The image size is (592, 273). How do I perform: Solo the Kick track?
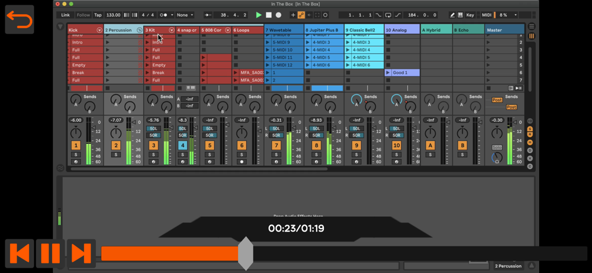click(76, 155)
